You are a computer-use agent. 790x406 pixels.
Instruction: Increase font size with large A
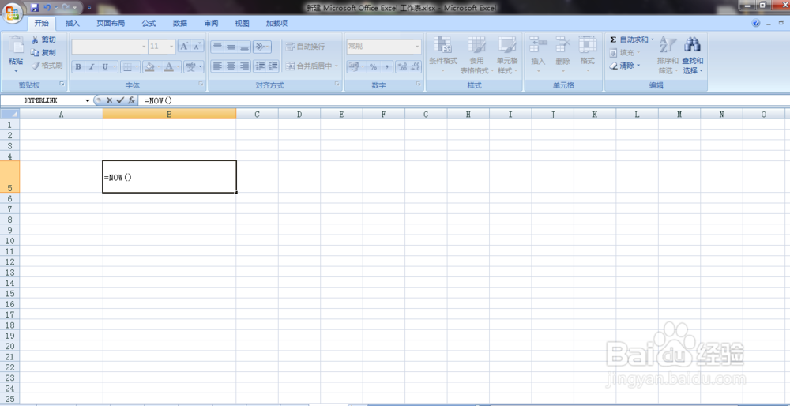[184, 47]
